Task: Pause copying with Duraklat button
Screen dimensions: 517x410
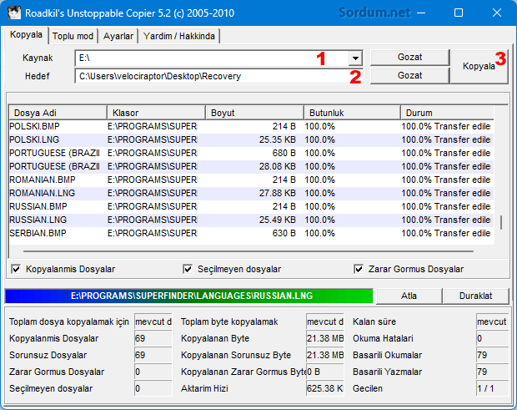Action: coord(476,296)
